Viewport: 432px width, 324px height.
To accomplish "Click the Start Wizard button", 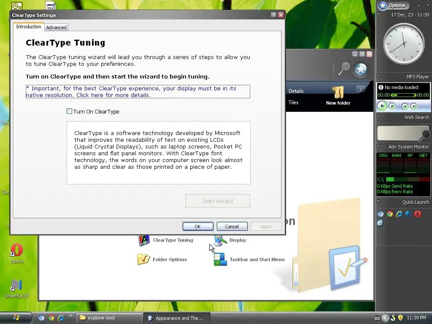I will click(x=217, y=201).
